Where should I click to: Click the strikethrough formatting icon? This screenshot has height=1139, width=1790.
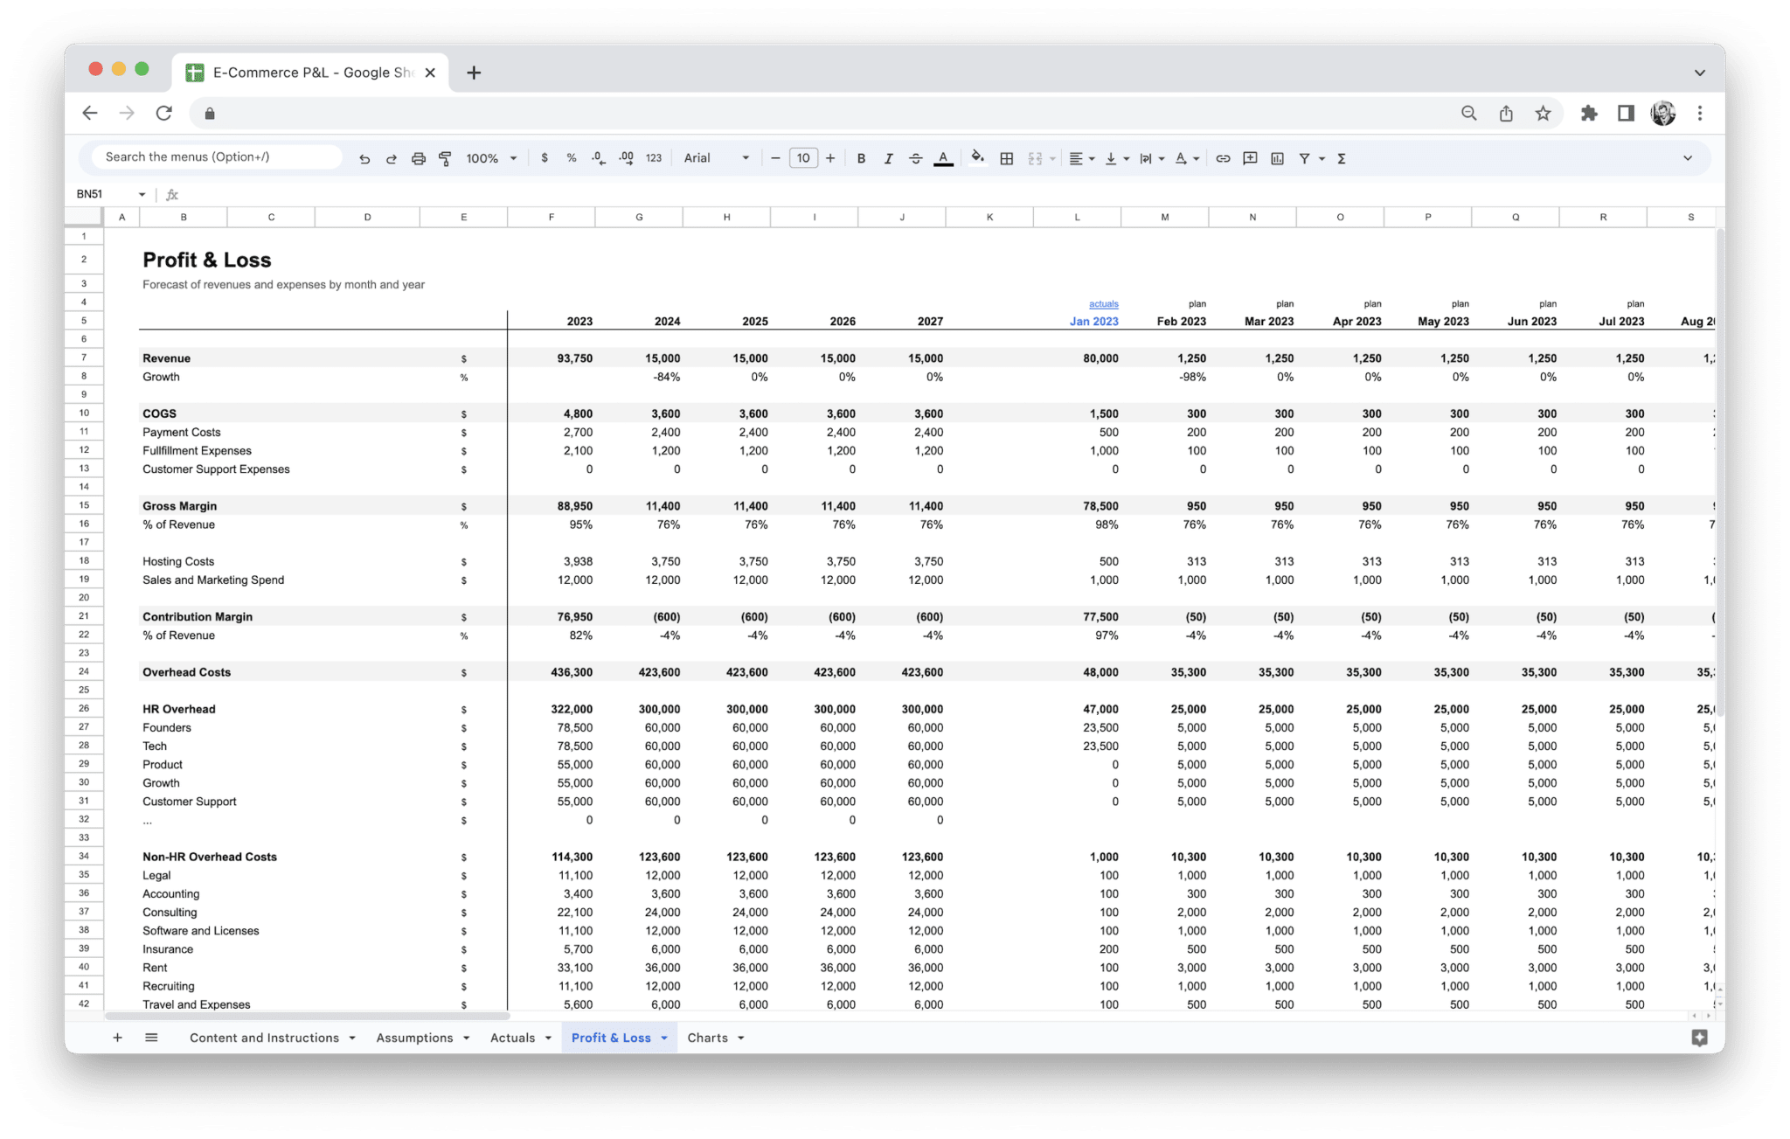click(913, 156)
